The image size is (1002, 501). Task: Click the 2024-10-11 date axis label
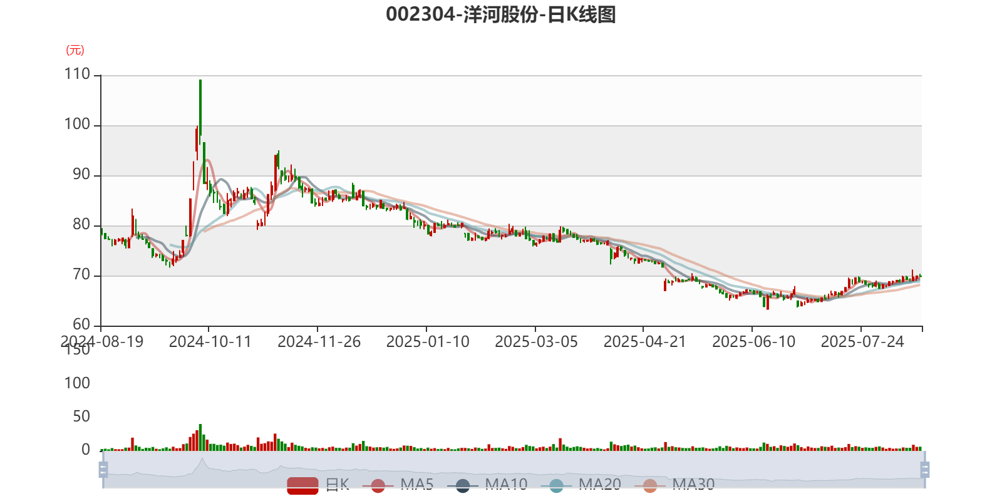click(x=210, y=342)
